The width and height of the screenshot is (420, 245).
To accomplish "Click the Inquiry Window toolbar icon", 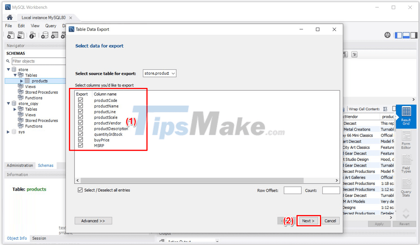I will (x=32, y=35).
